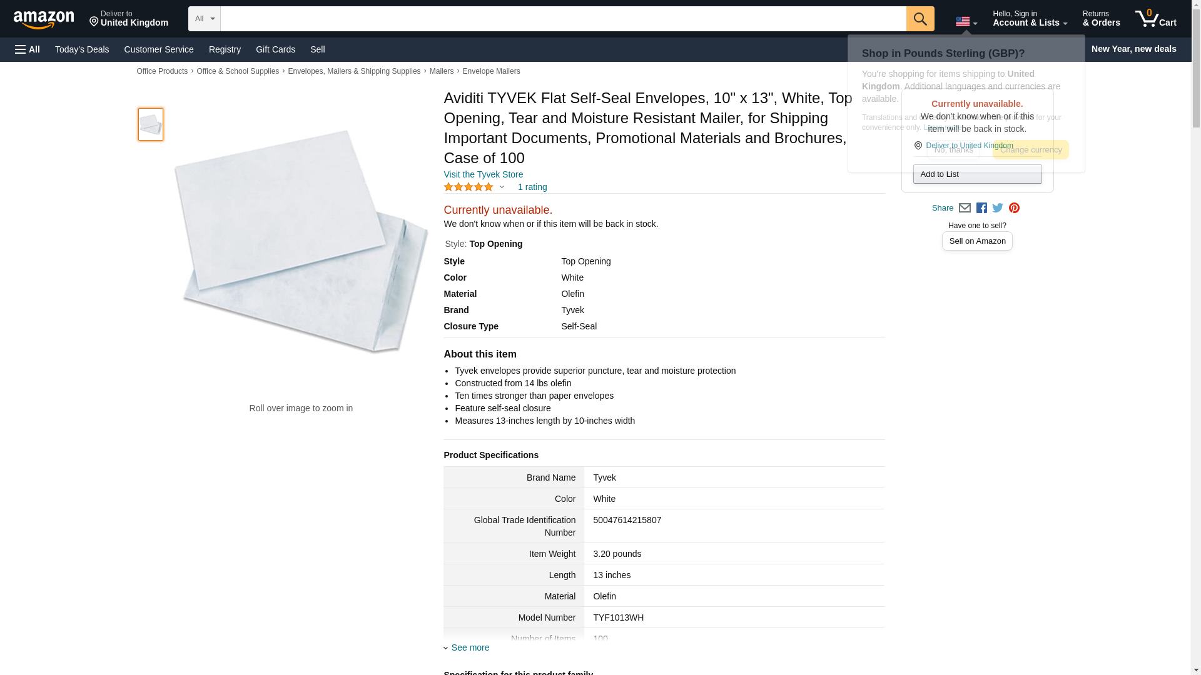Share via email icon
Screen dimensions: 1201x675
point(965,208)
